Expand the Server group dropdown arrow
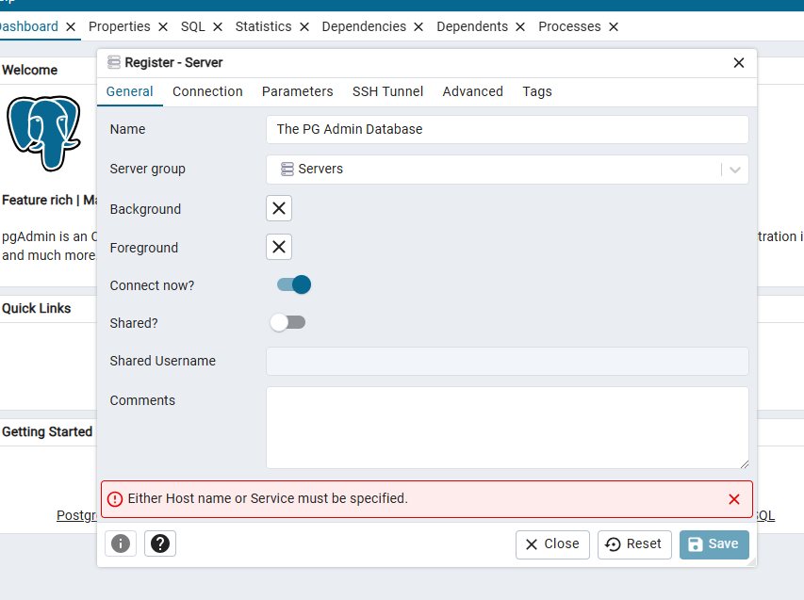804x600 pixels. click(734, 170)
